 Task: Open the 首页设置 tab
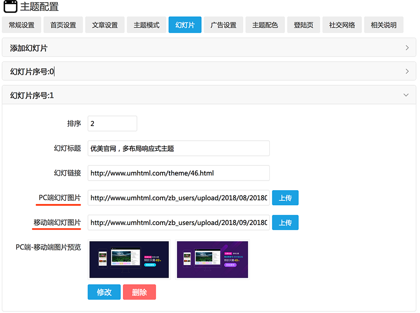[x=63, y=25]
